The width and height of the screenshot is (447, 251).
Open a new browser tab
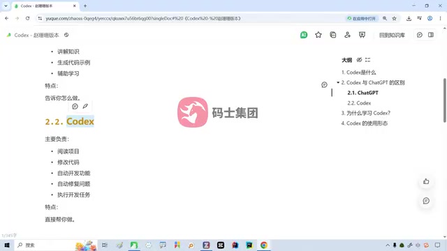pos(85,6)
